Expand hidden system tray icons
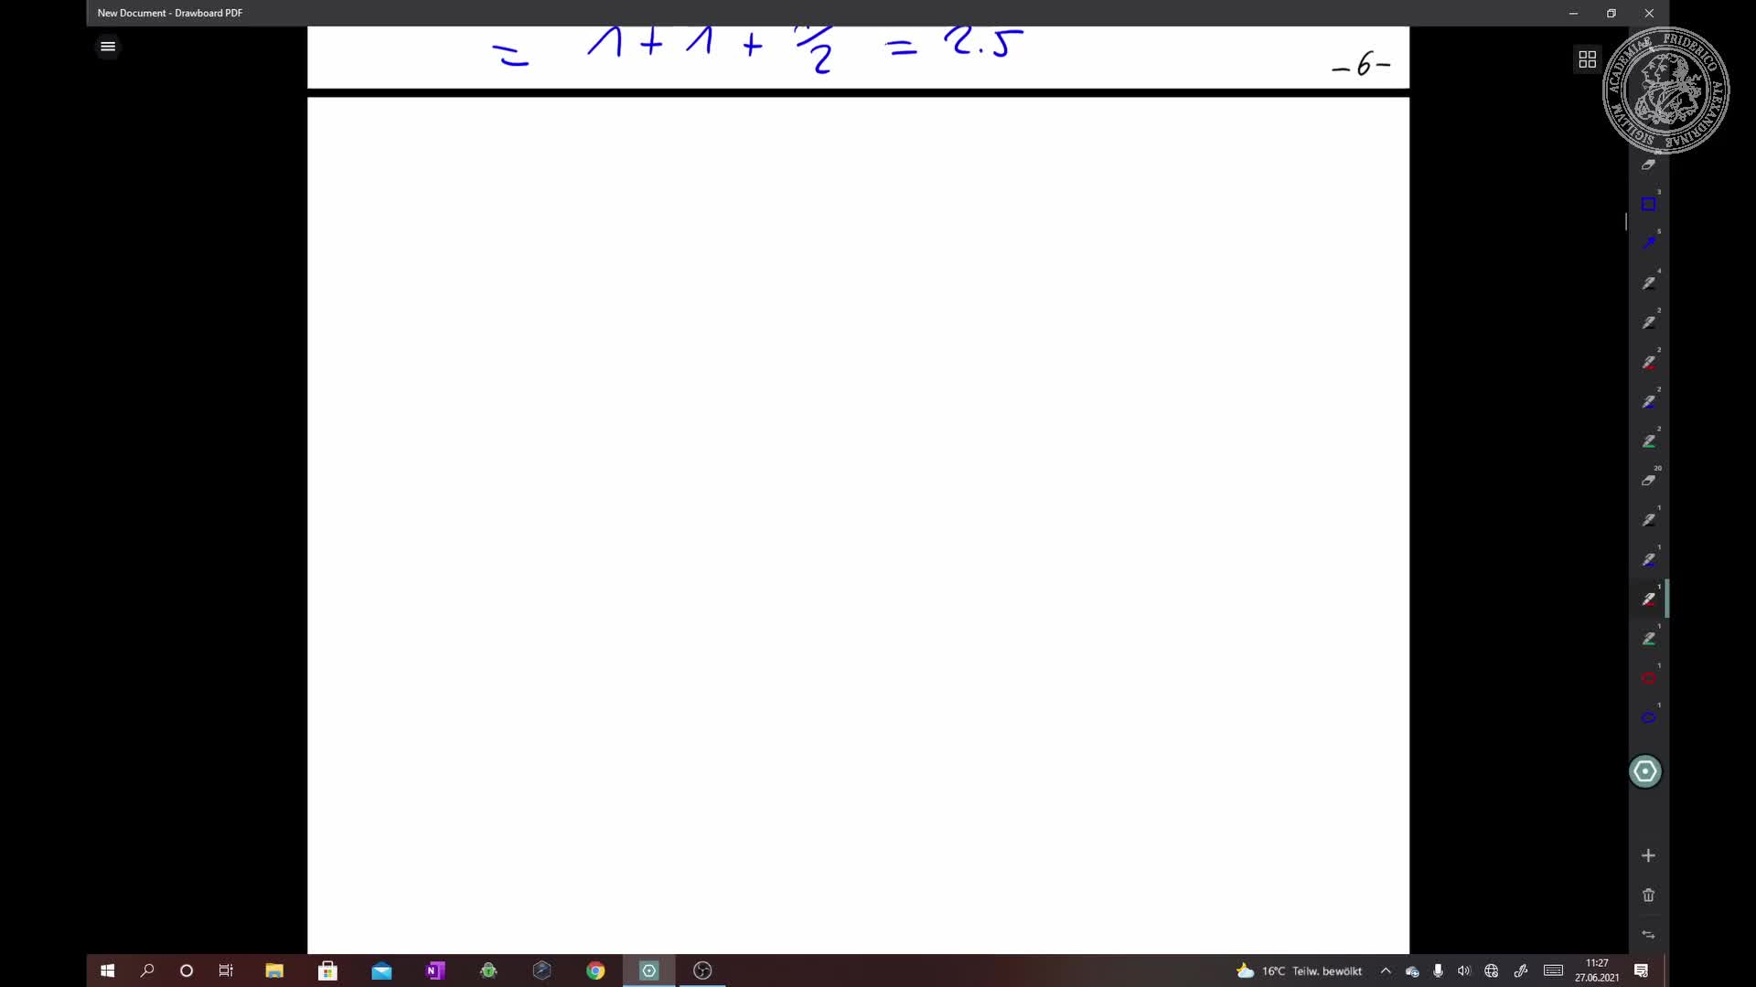The width and height of the screenshot is (1756, 987). point(1386,971)
